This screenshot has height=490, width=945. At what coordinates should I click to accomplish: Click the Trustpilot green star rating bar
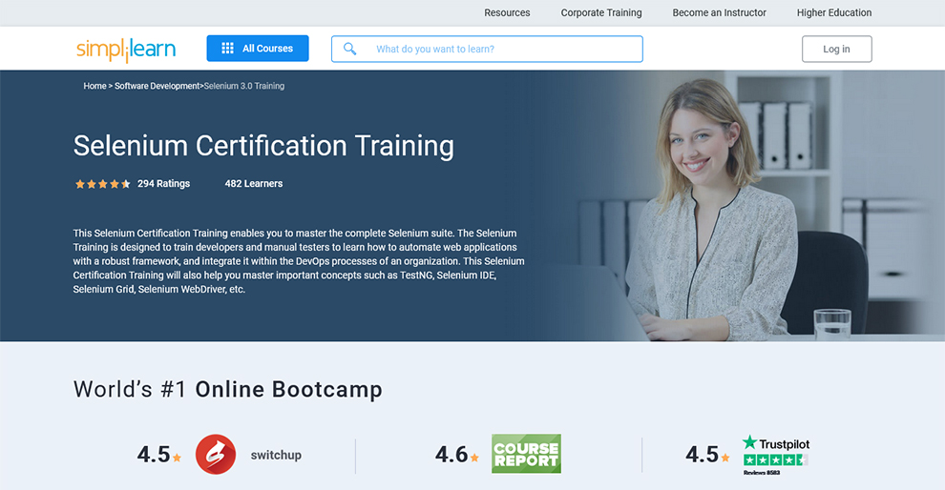[776, 460]
